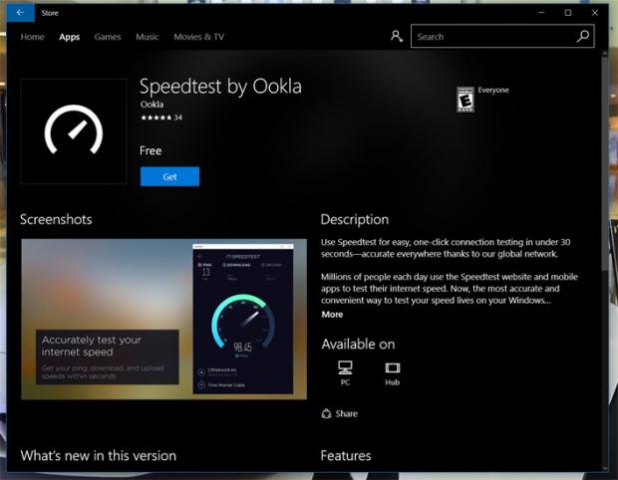This screenshot has width=618, height=480.
Task: Open the Speedtest screenshot thumbnail
Action: tap(164, 319)
